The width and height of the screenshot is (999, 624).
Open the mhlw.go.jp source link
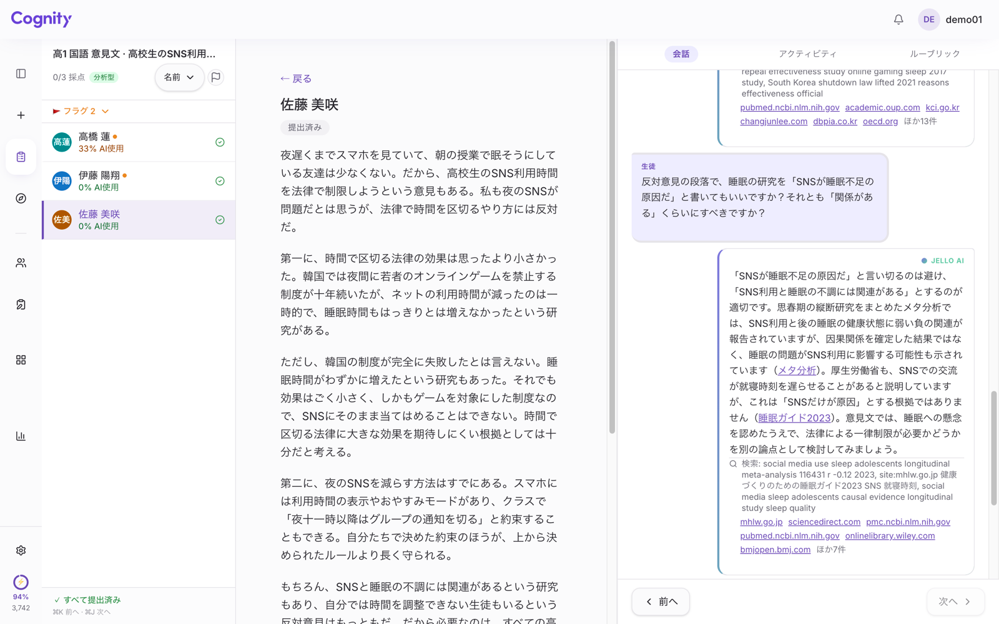tap(761, 522)
